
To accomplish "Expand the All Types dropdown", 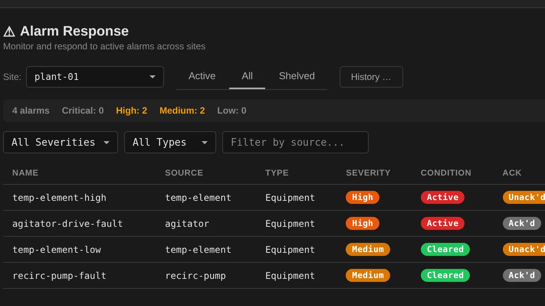I will (x=170, y=142).
